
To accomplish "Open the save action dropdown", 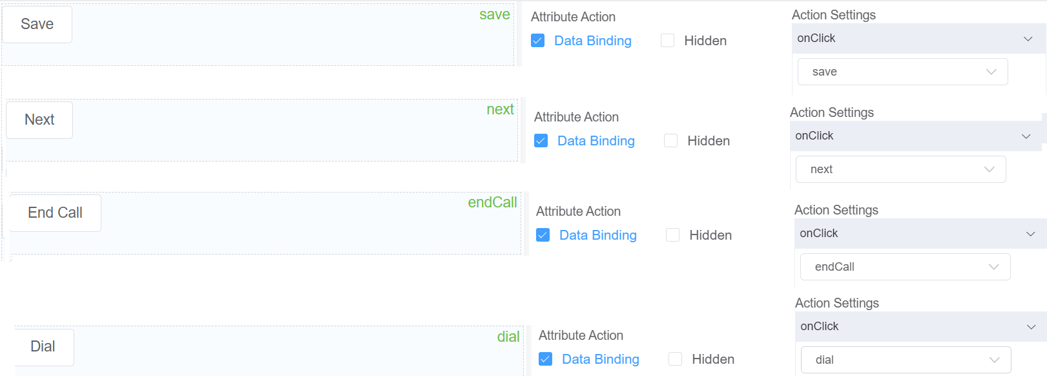I will click(902, 72).
